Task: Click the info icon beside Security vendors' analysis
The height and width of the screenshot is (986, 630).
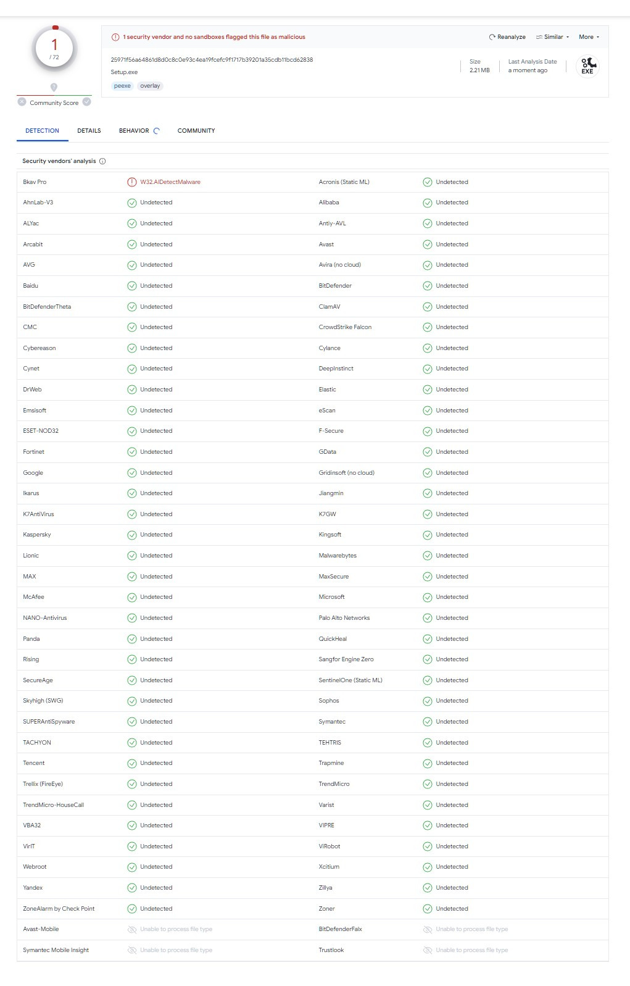Action: [102, 161]
